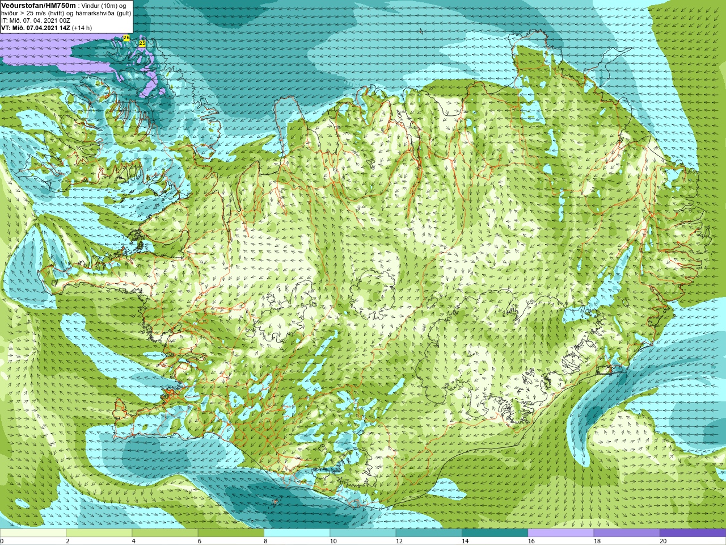Select the 12–14 m/s teal legend swatch
This screenshot has width=726, height=545.
[x=429, y=533]
